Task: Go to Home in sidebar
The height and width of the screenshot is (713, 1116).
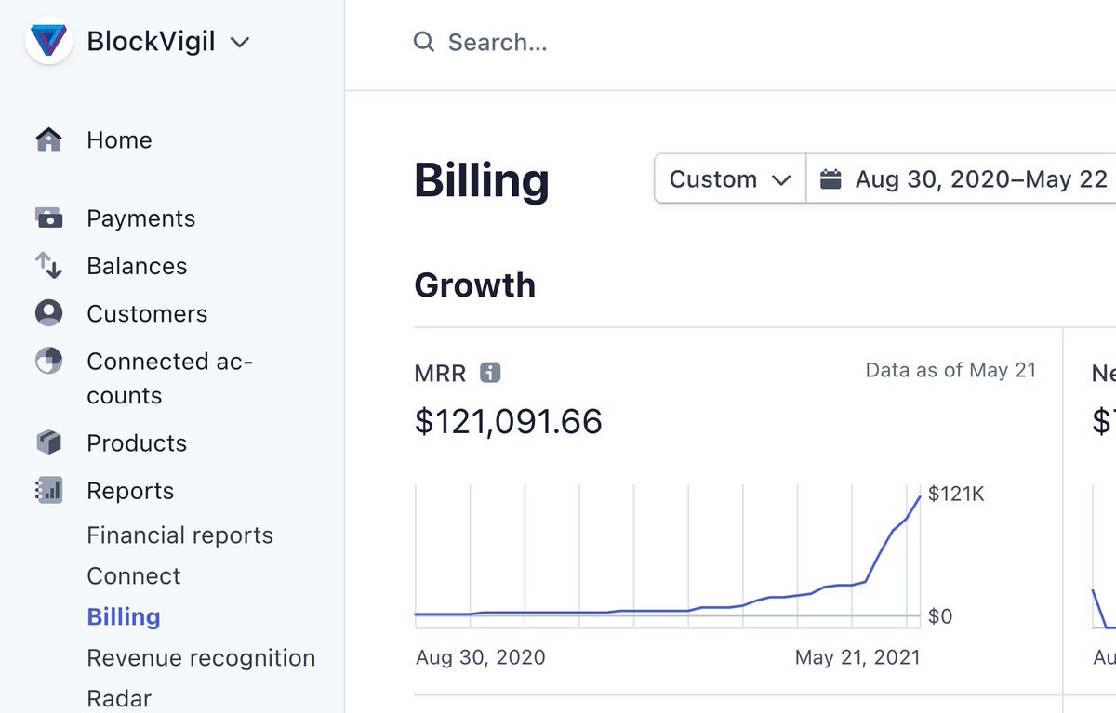Action: pos(119,140)
